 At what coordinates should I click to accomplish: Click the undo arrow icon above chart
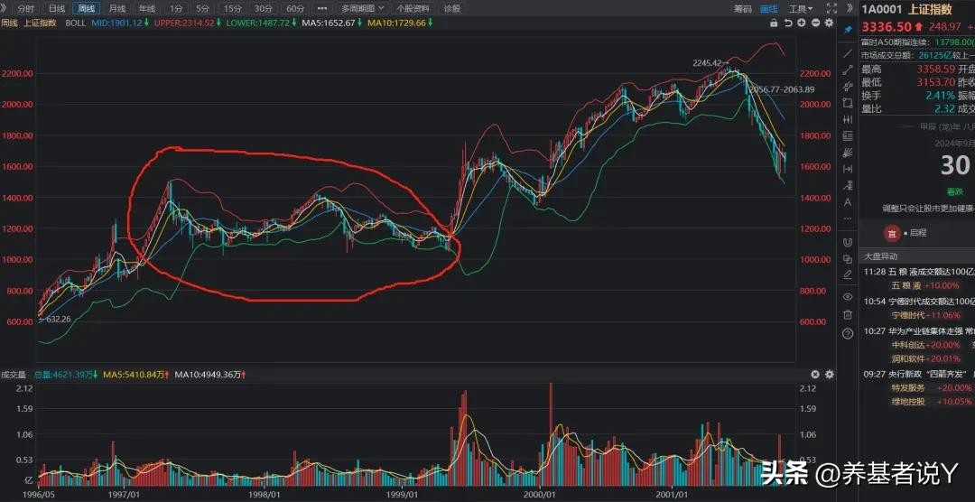788,23
